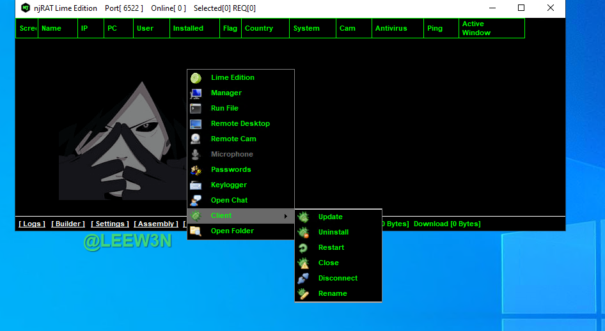Click the lime icon beside Lime Edition

196,77
